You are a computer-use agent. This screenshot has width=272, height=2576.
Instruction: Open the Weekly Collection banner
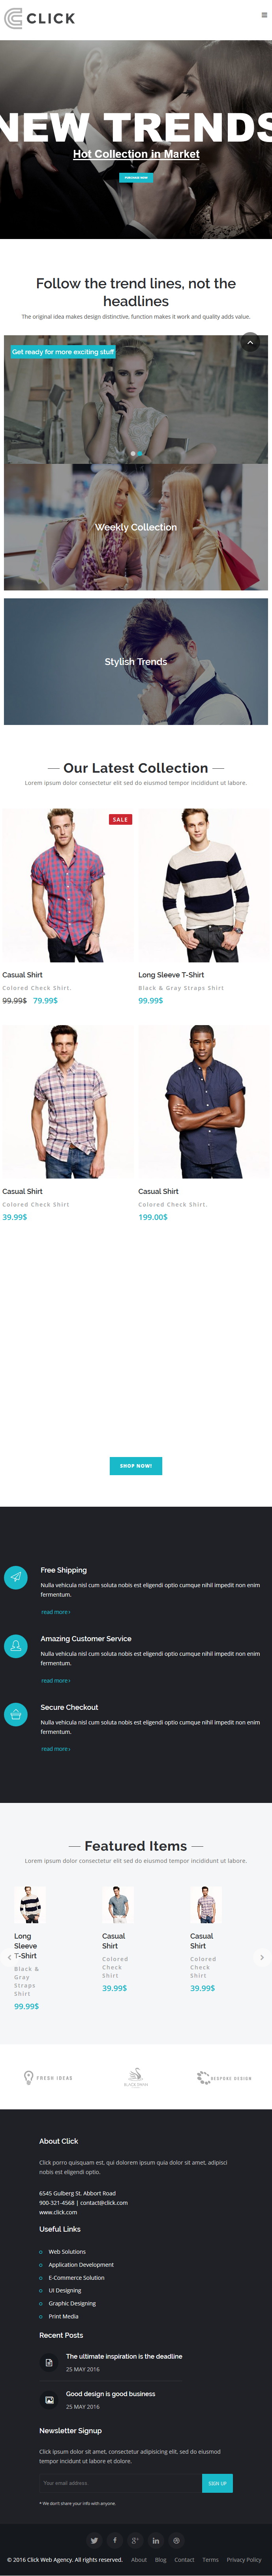136,527
